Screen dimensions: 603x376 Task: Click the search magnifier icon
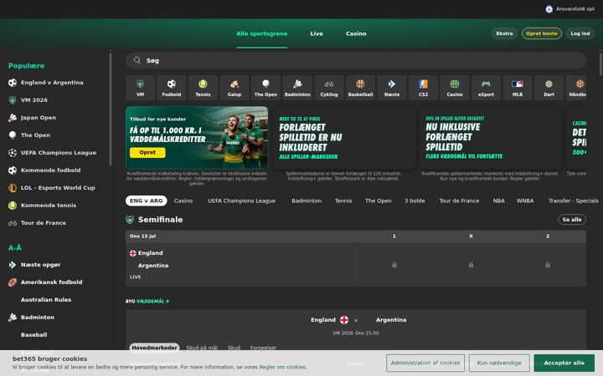click(137, 60)
